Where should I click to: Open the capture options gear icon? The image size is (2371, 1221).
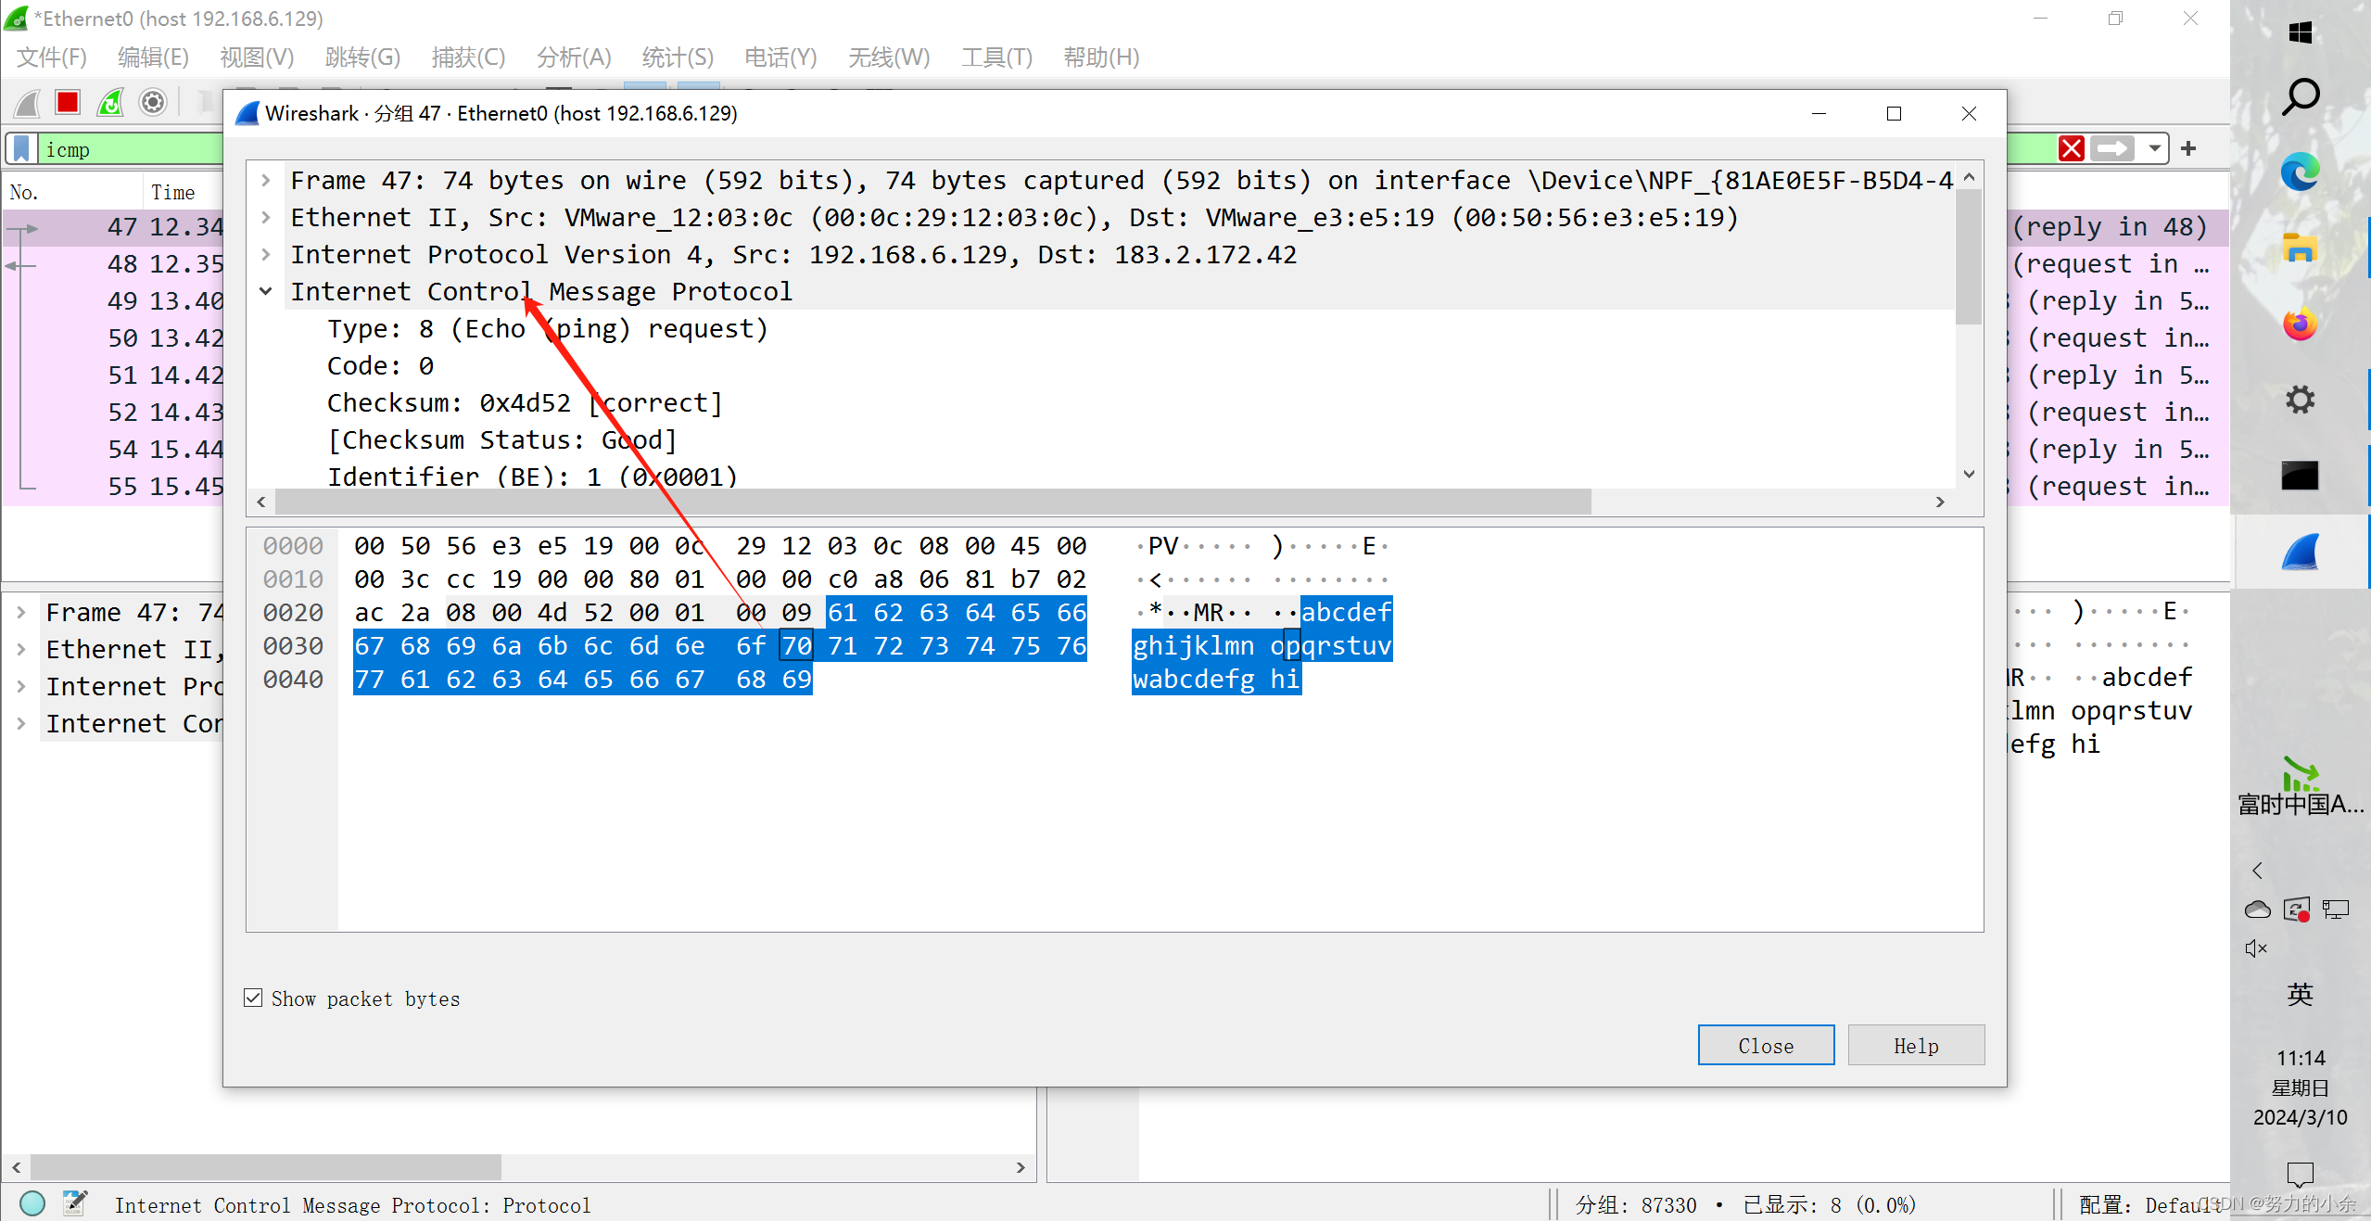(x=153, y=102)
